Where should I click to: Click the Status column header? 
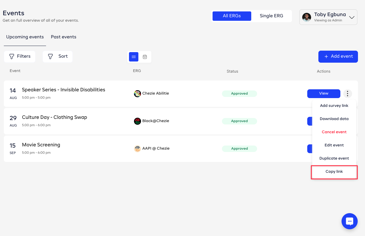pos(232,71)
